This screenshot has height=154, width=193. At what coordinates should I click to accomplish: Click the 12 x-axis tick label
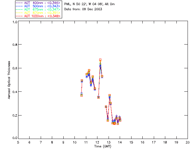(97, 142)
